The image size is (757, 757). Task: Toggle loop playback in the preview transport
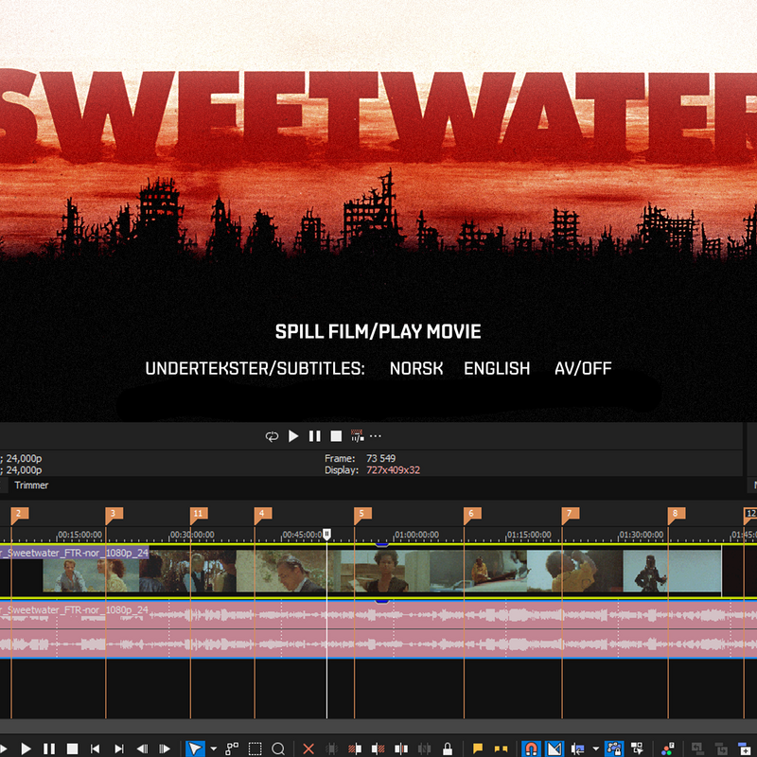273,436
